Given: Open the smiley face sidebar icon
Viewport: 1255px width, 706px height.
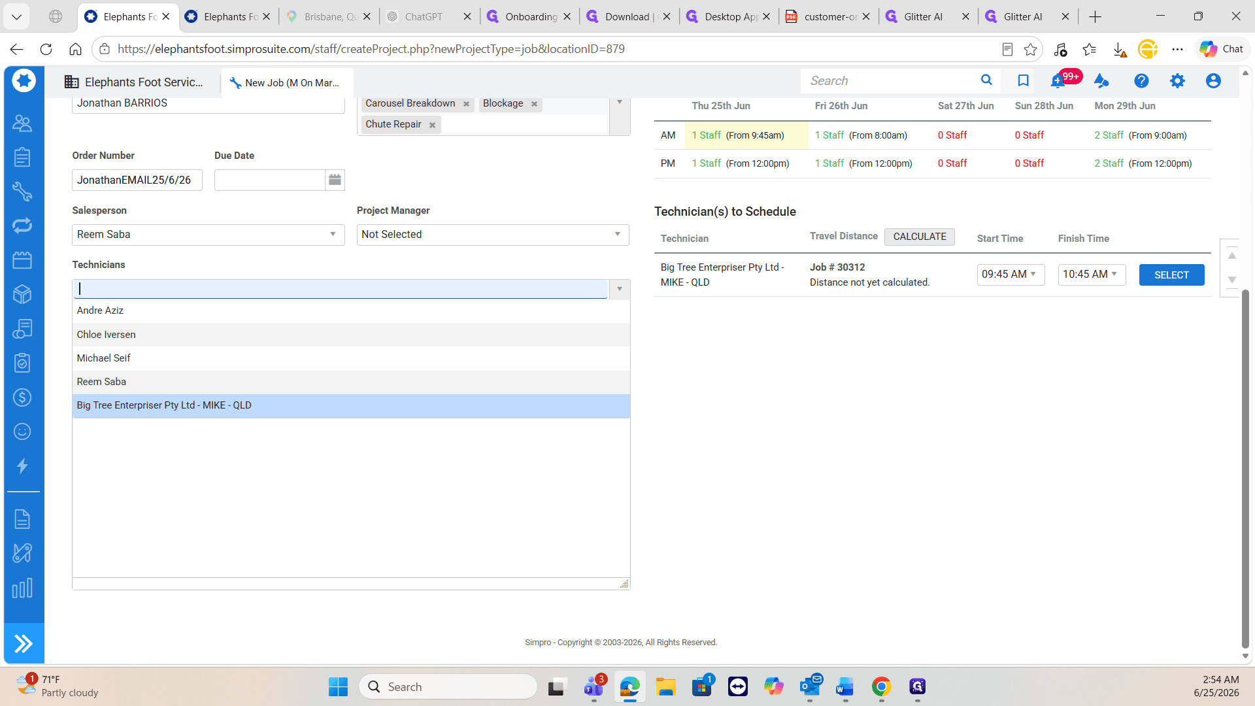Looking at the screenshot, I should coord(22,431).
